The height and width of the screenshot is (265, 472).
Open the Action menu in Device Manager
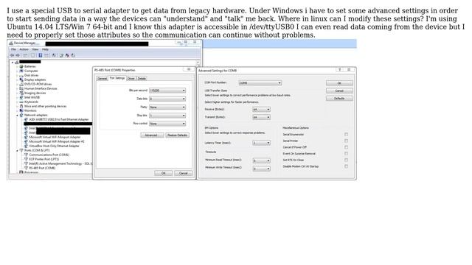point(24,49)
